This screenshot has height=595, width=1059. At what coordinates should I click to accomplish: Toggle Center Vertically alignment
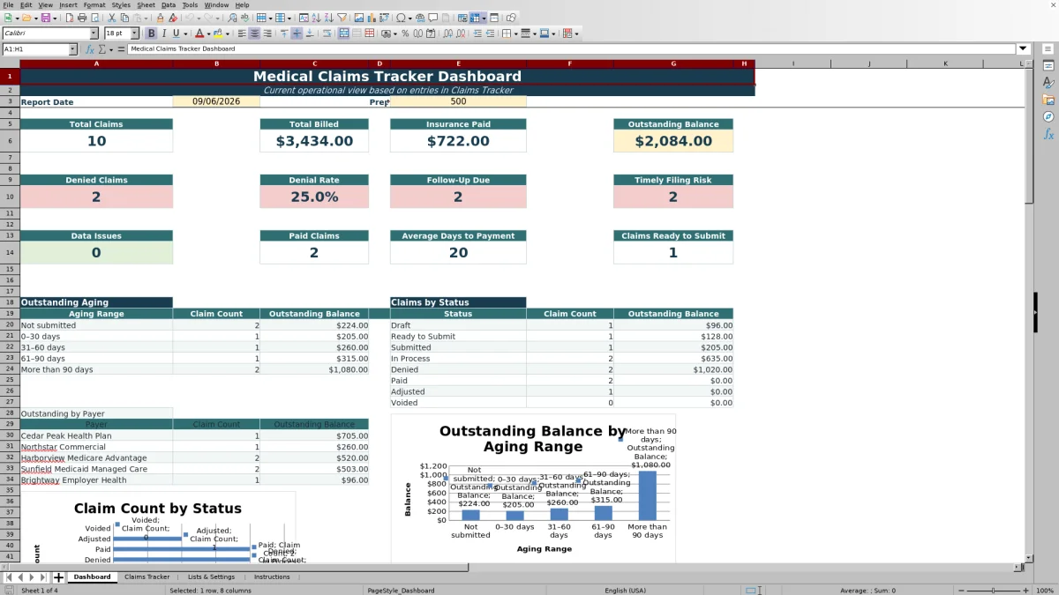click(297, 33)
